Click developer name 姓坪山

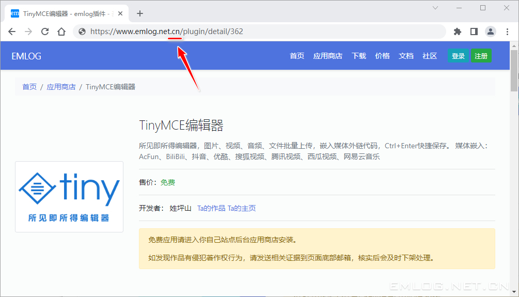pos(180,208)
